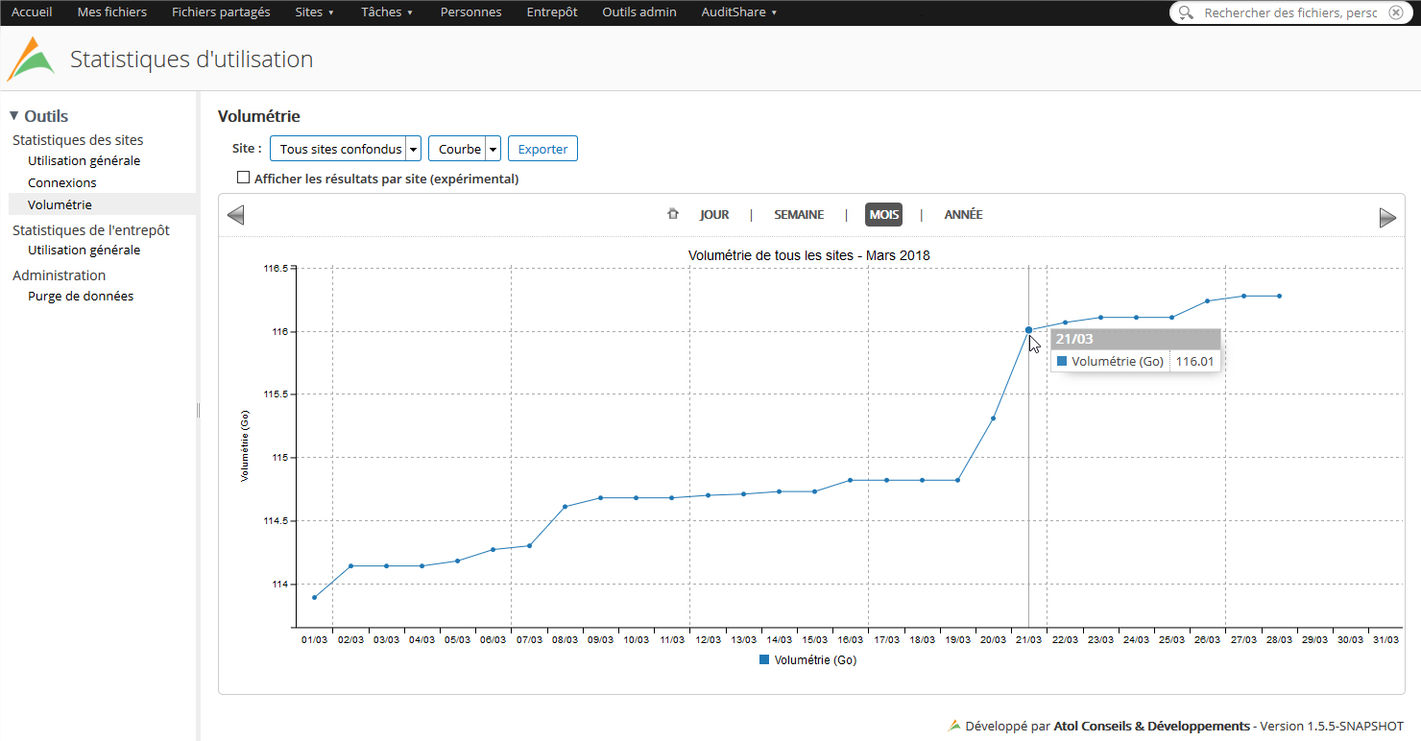Open Personnes in the top menu
This screenshot has width=1421, height=741.
470,12
